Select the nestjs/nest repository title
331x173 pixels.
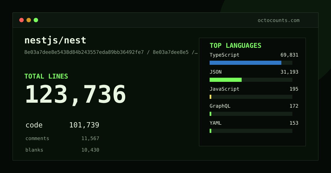[55, 41]
